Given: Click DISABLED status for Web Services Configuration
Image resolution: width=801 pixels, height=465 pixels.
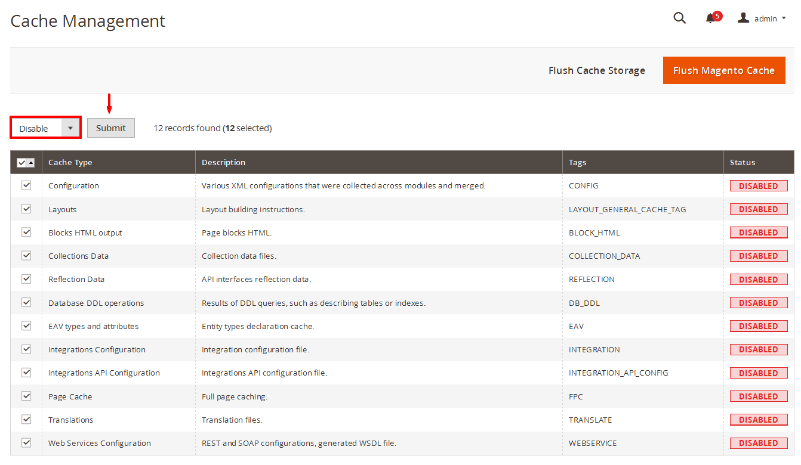Looking at the screenshot, I should click(x=759, y=443).
